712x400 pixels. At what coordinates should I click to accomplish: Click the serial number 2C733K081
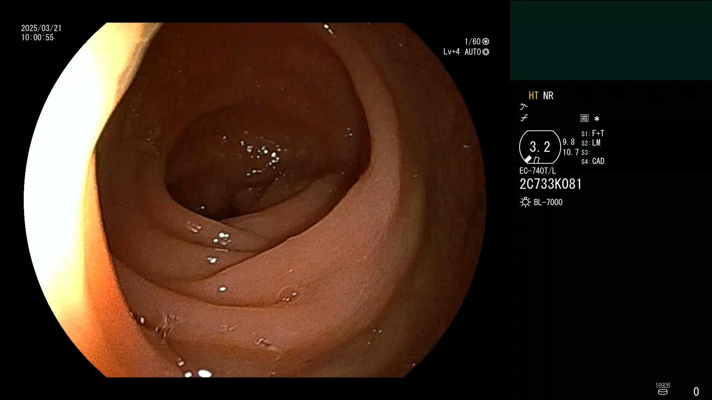551,184
